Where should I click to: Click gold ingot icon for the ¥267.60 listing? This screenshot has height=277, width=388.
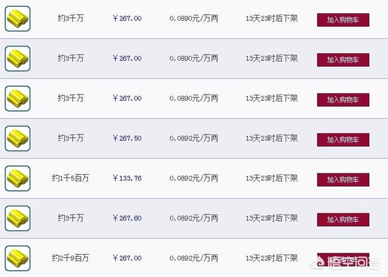tap(18, 219)
